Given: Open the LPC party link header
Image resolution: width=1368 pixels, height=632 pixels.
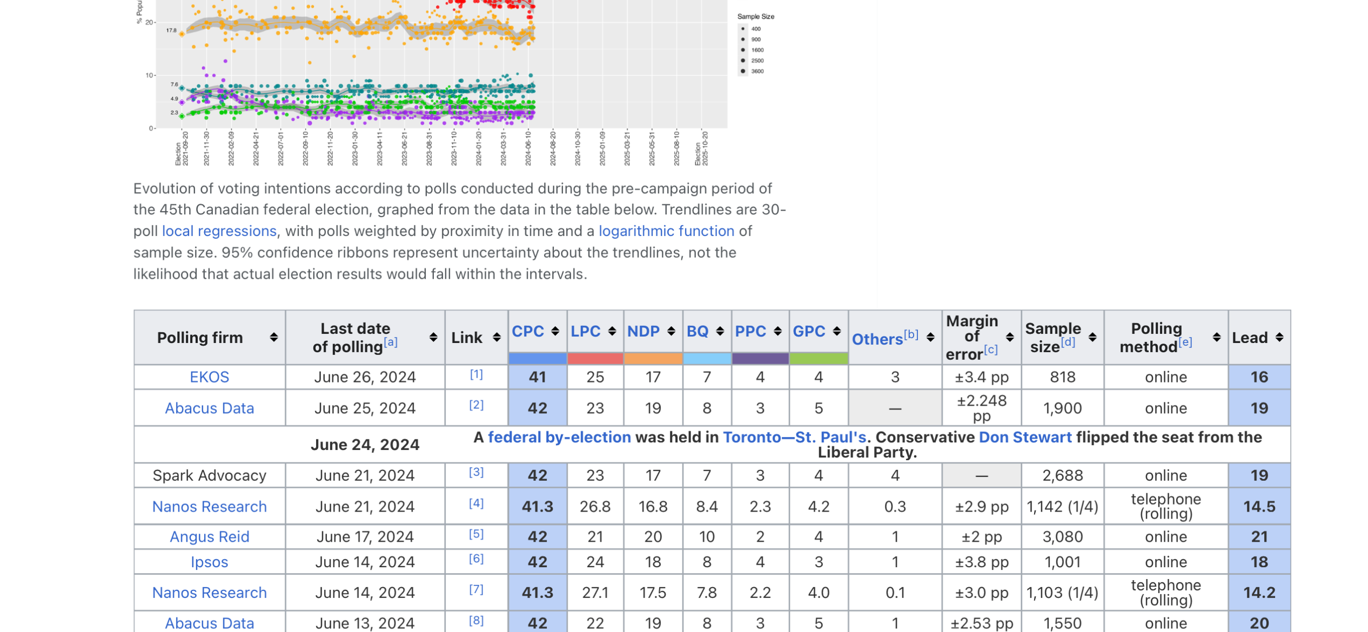Looking at the screenshot, I should tap(585, 331).
